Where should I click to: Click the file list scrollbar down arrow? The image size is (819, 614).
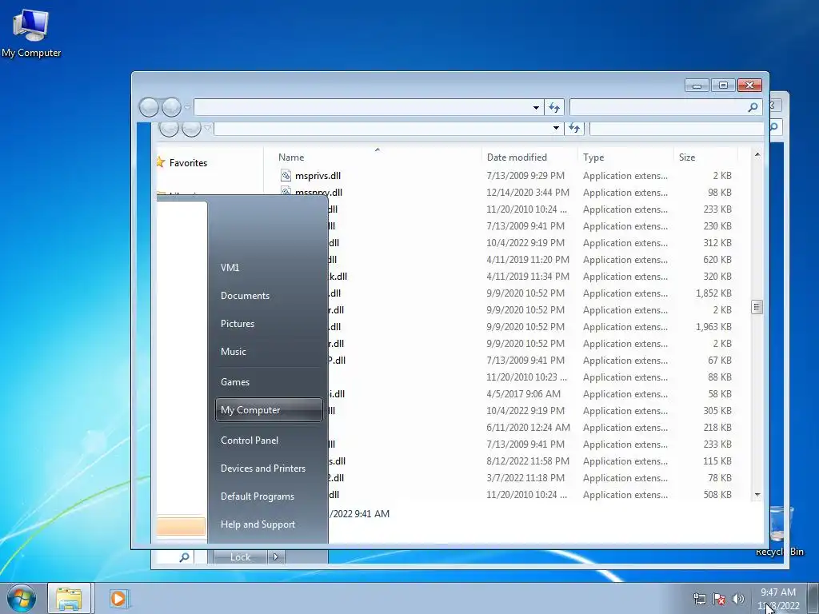[757, 494]
